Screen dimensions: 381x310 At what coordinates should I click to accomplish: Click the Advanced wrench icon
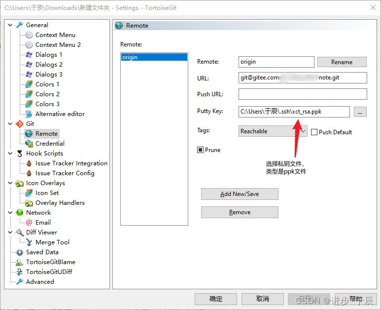pyautogui.click(x=20, y=282)
